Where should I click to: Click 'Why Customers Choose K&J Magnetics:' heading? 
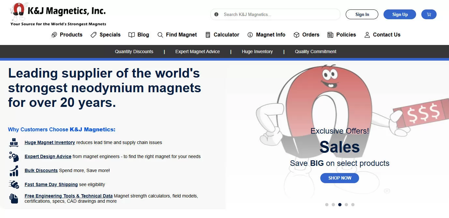(62, 129)
